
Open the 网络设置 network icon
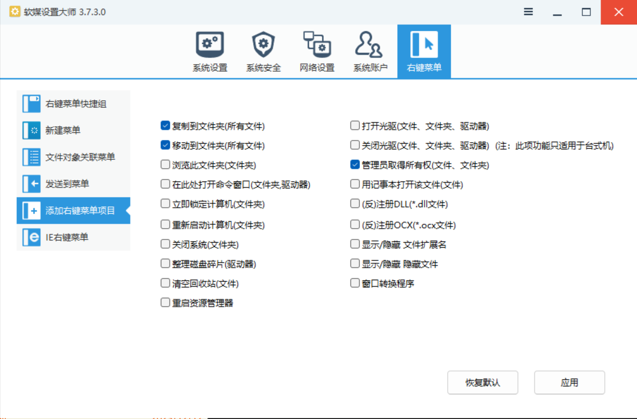(x=317, y=44)
